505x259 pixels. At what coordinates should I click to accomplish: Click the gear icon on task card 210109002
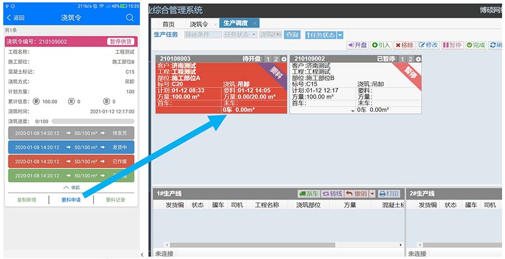[x=418, y=59]
